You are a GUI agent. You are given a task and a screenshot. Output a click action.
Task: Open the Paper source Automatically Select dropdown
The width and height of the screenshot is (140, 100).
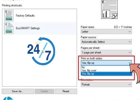pyautogui.click(x=106, y=42)
